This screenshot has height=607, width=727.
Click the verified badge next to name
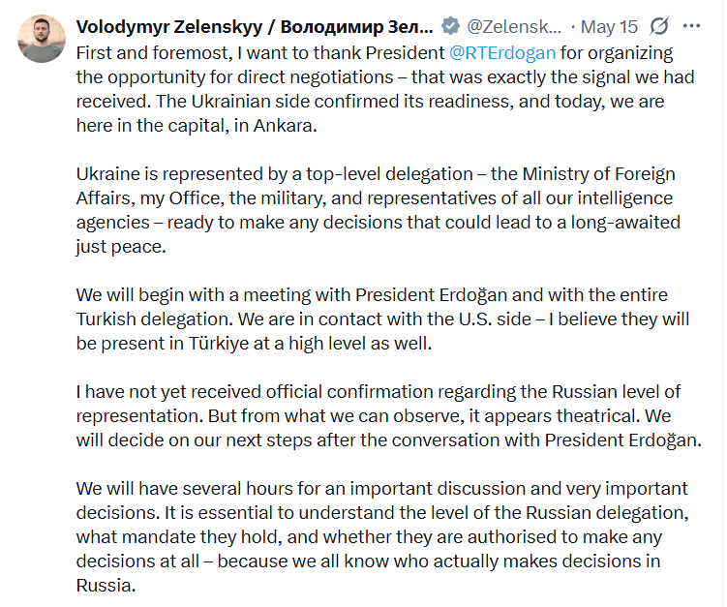[x=450, y=26]
